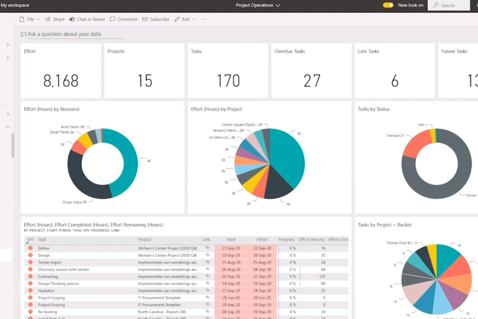Expand the Project Operations title dropdown
Image resolution: width=478 pixels, height=319 pixels.
(x=278, y=6)
